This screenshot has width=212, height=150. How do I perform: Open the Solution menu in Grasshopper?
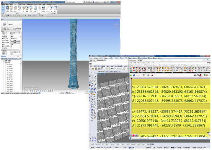point(148,63)
